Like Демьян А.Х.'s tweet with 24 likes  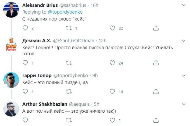pos(113,63)
